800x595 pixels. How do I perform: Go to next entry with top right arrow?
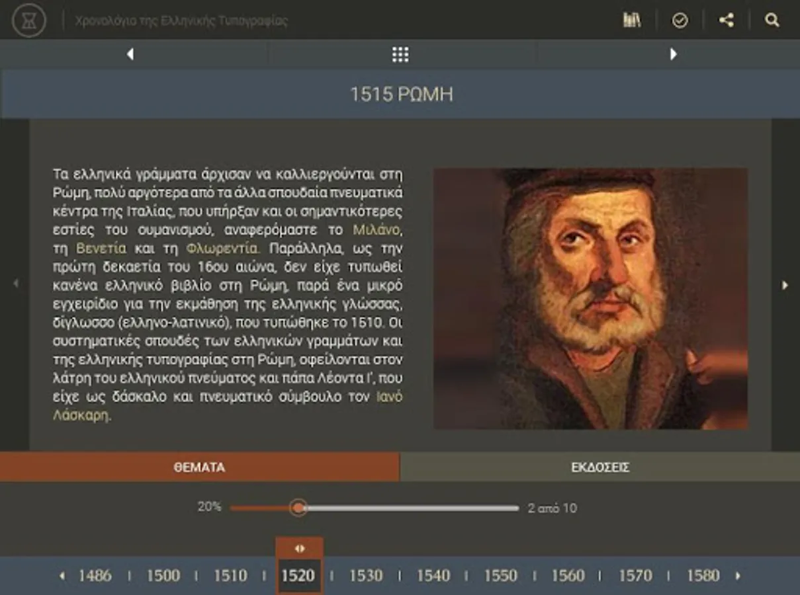coord(673,54)
